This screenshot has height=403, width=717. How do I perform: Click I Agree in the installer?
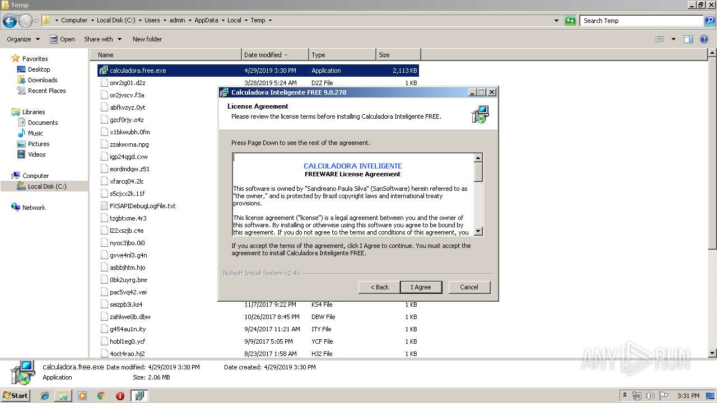pyautogui.click(x=421, y=287)
